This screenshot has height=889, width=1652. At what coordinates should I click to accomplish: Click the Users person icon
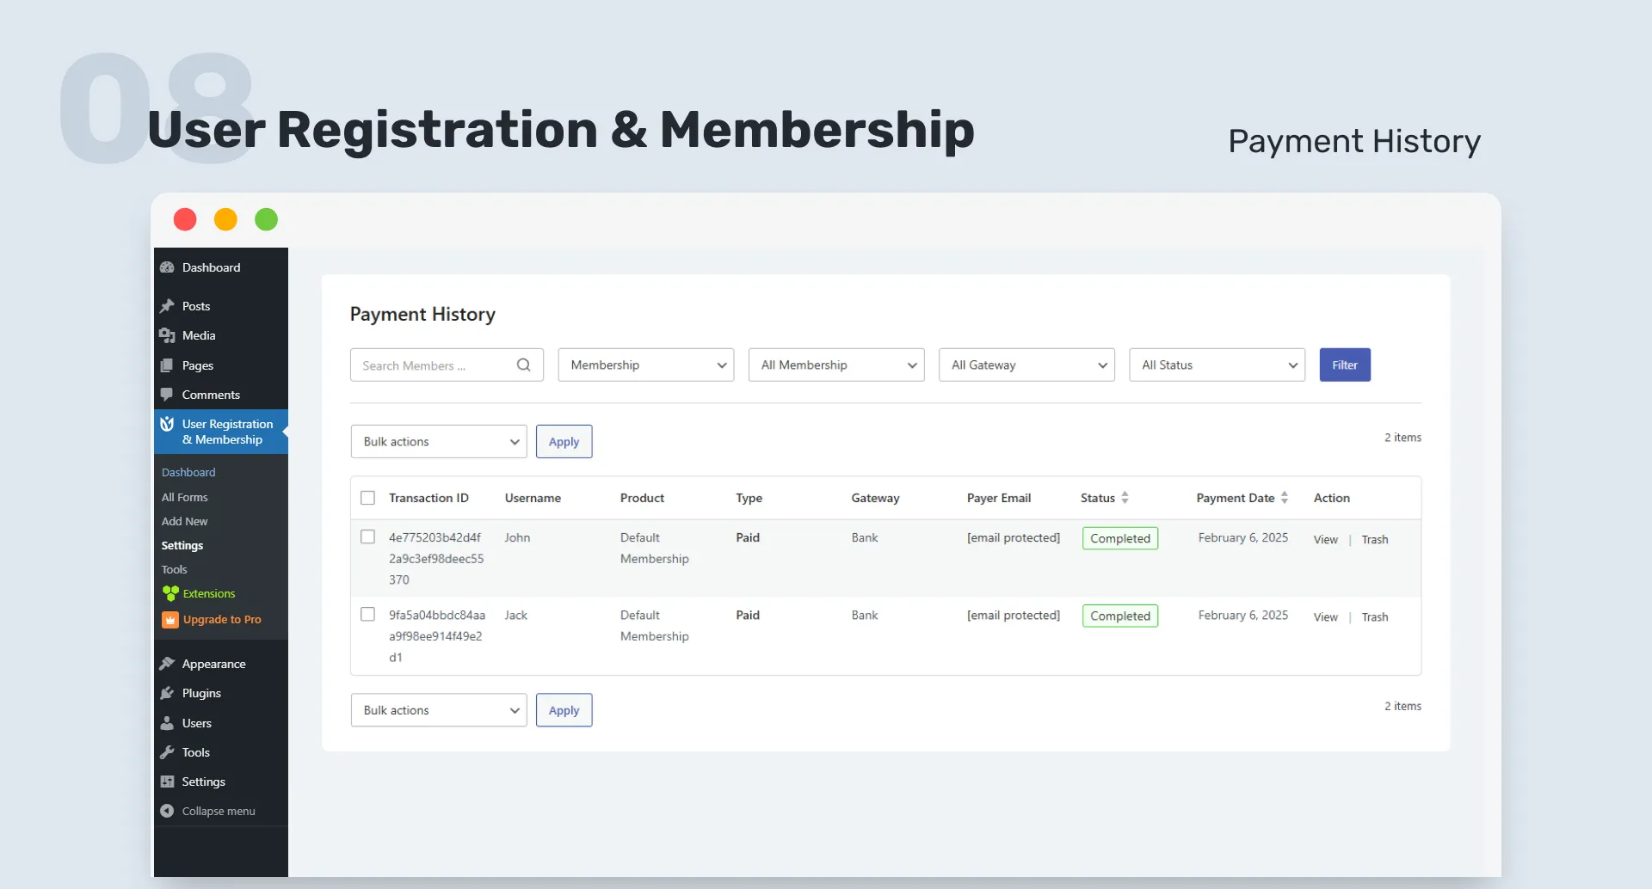[x=167, y=723]
